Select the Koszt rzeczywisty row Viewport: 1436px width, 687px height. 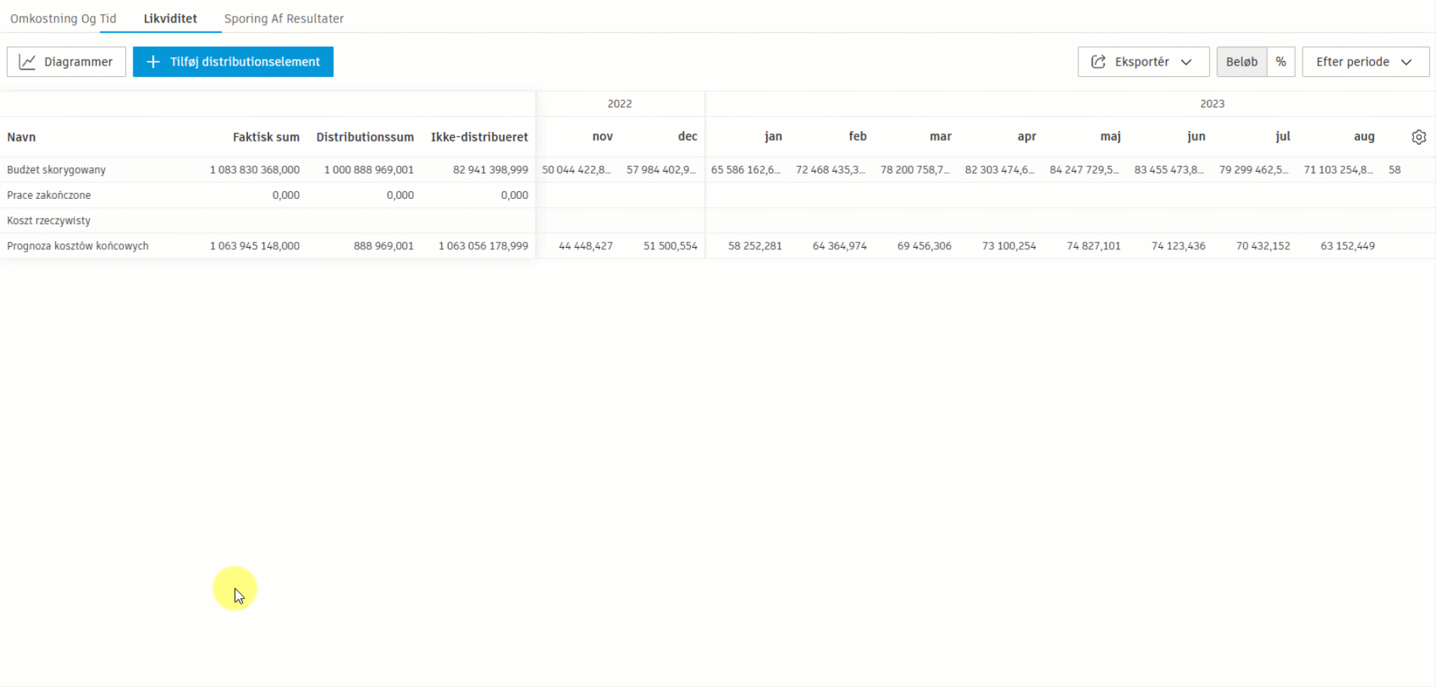click(49, 221)
